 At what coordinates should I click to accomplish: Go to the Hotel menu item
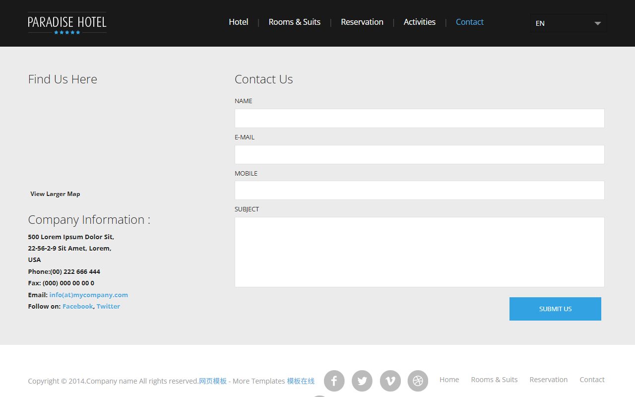[x=239, y=22]
